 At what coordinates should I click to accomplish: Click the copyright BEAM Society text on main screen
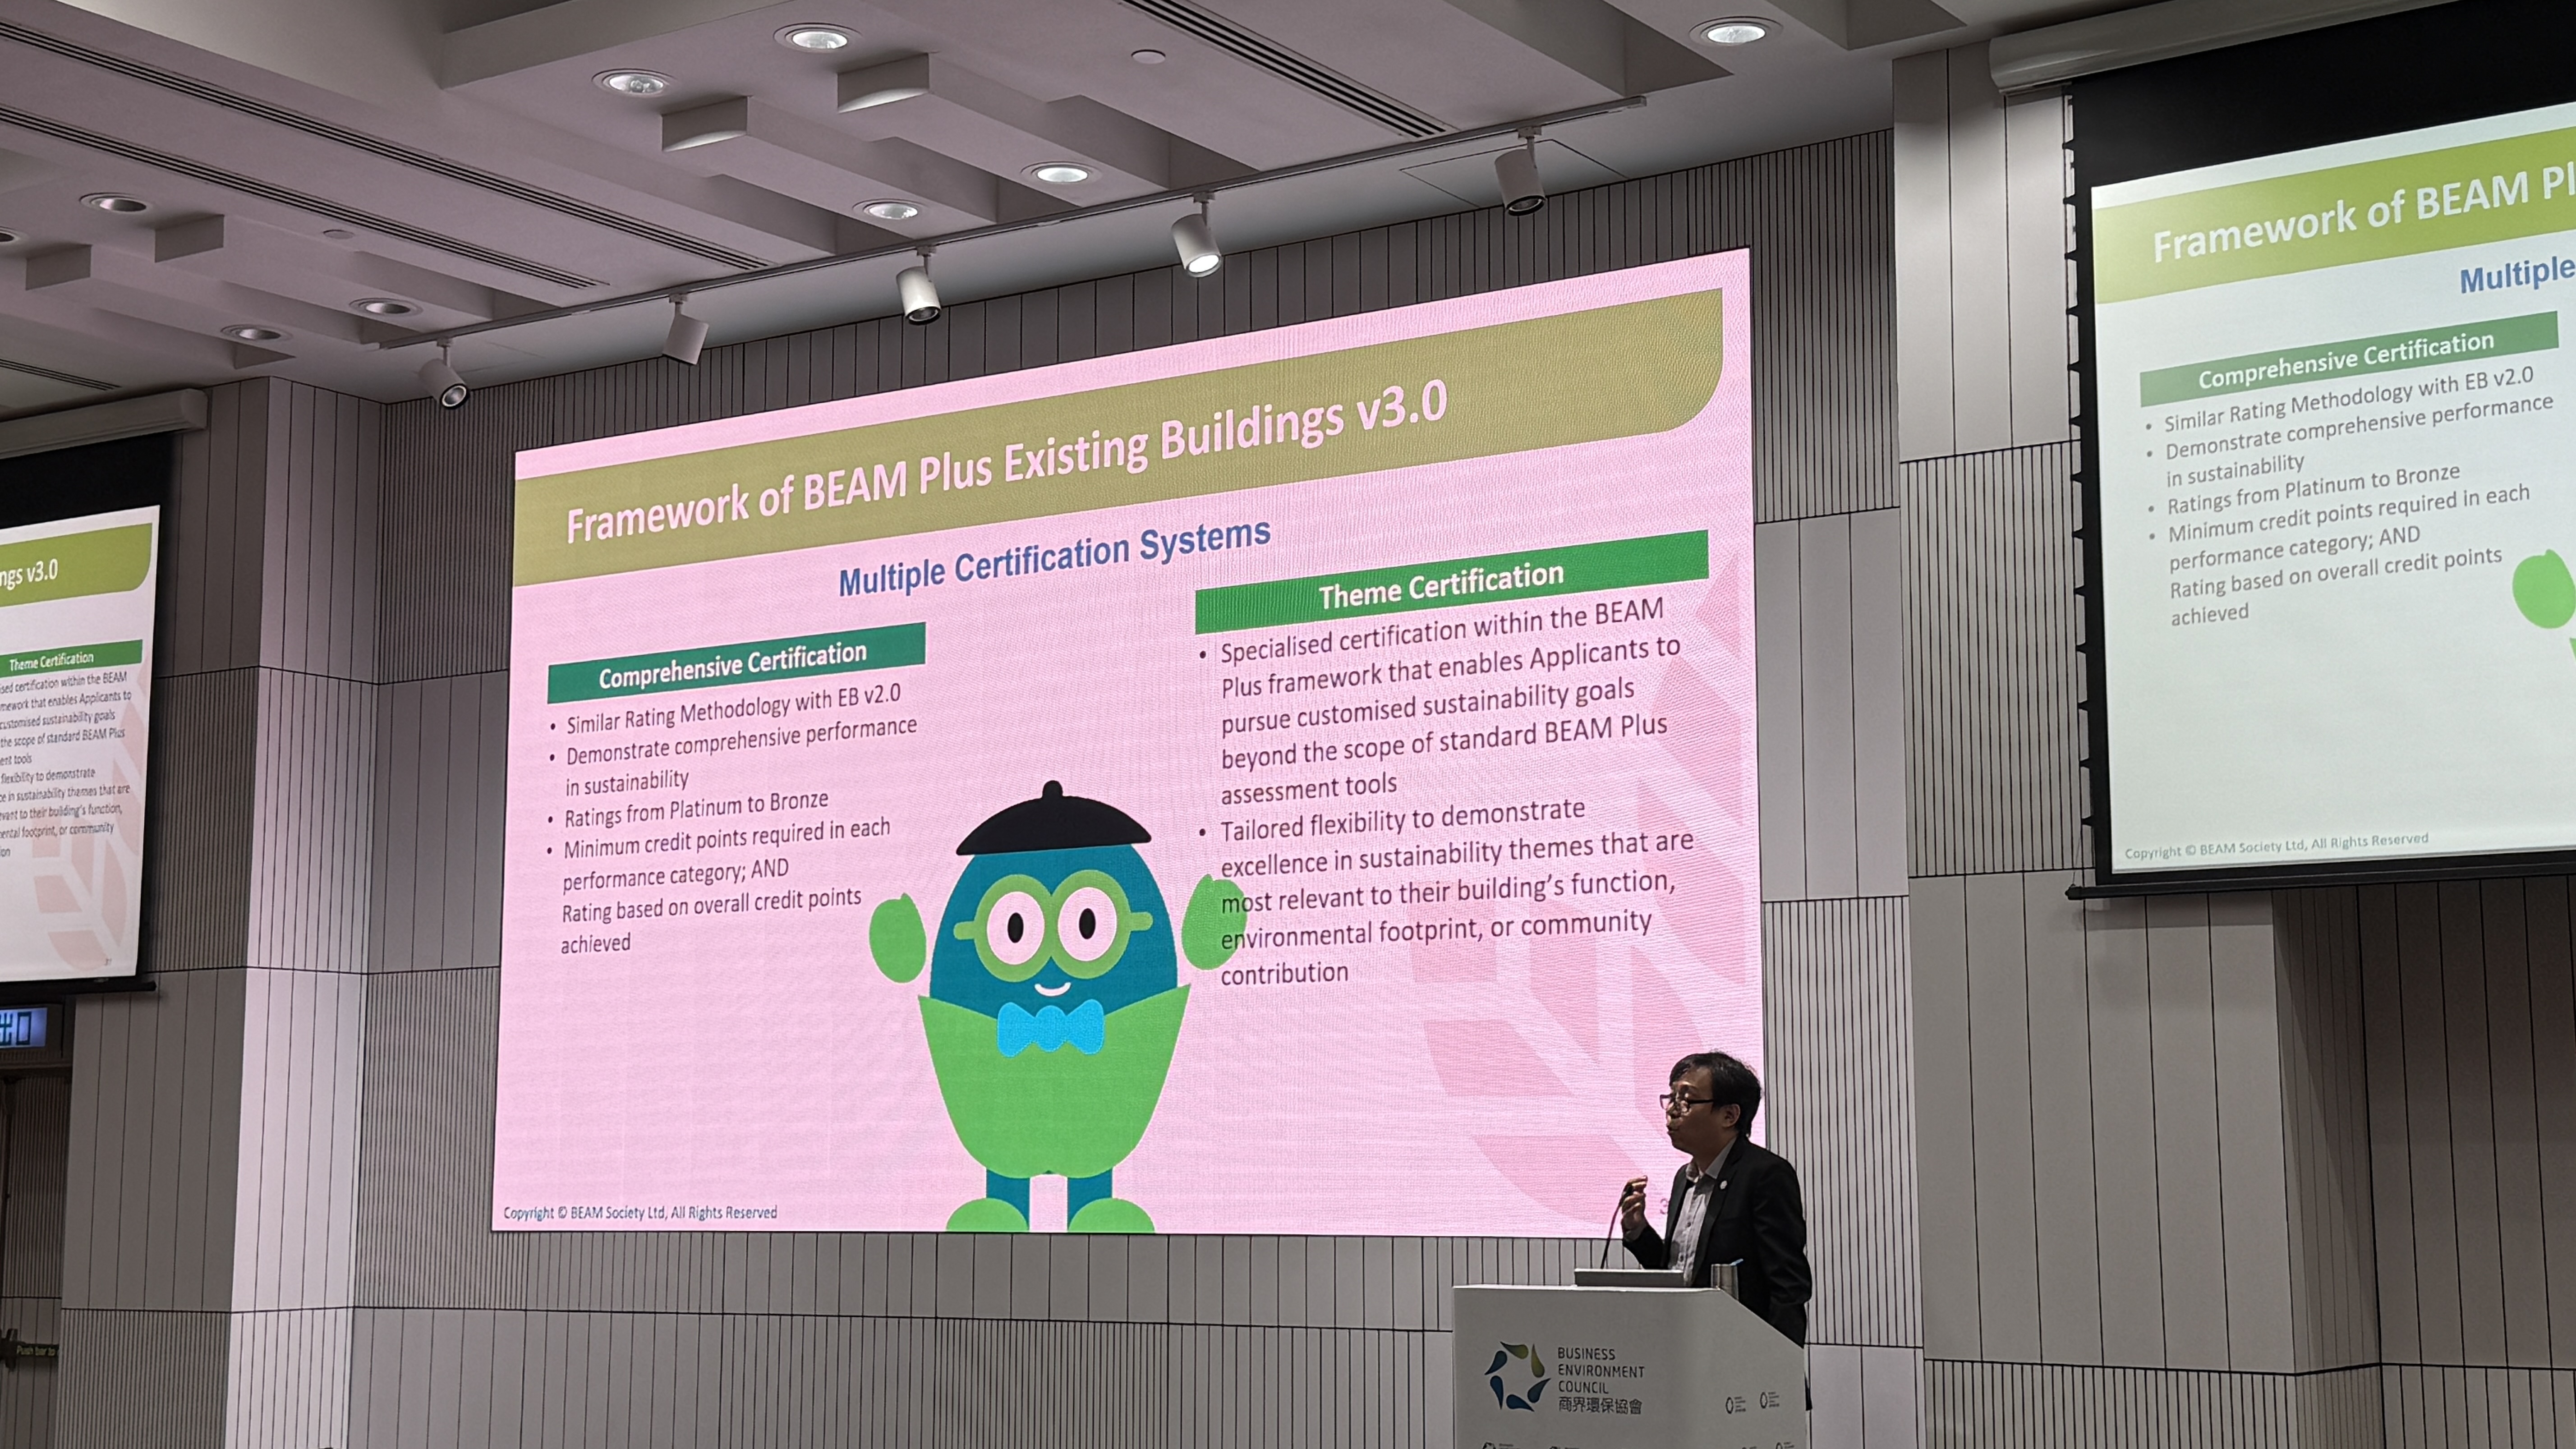coord(640,1213)
